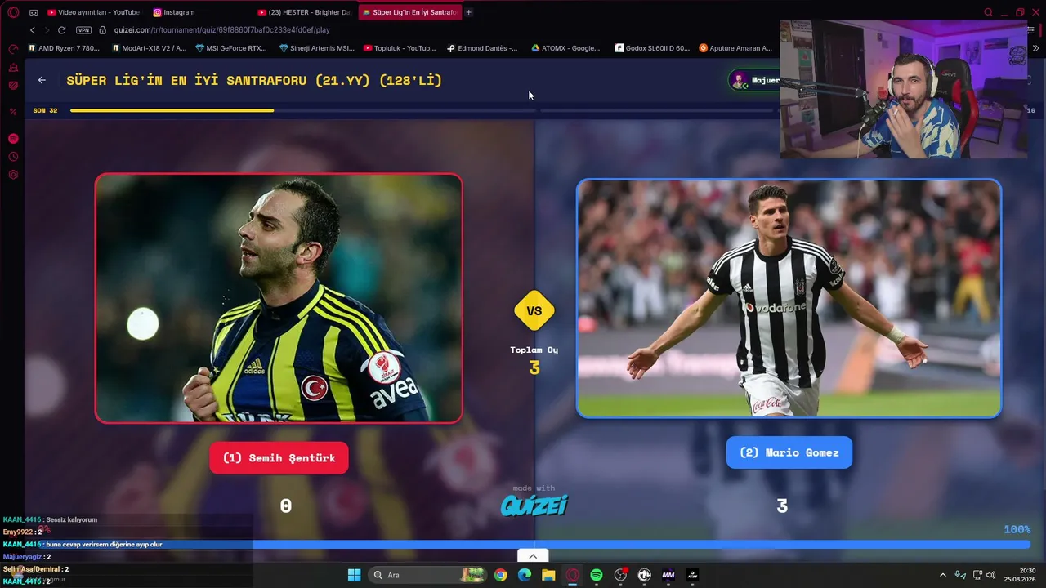
Task: Open the white globe-like app on the taskbar
Action: [645, 575]
